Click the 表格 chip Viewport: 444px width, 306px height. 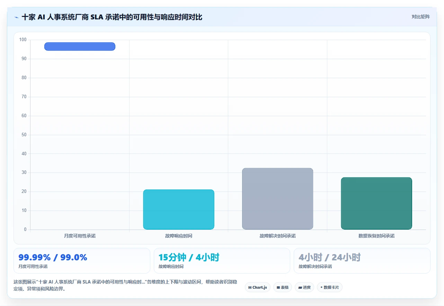point(282,287)
